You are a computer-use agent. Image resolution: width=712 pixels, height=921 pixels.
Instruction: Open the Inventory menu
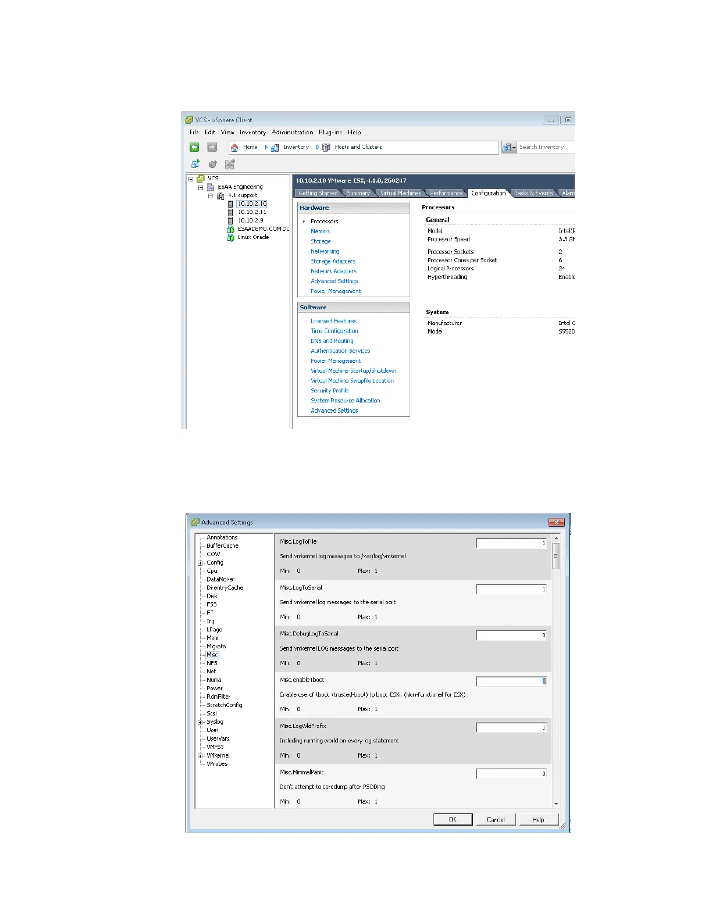(x=252, y=133)
